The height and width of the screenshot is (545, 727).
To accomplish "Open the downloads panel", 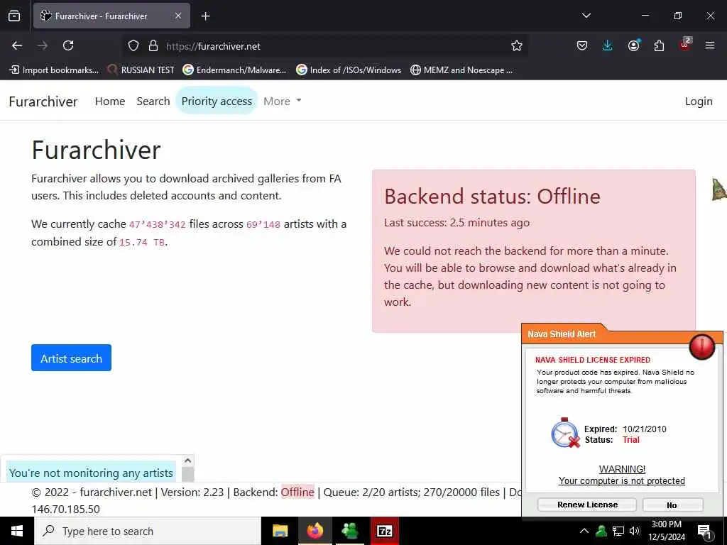I will [608, 45].
